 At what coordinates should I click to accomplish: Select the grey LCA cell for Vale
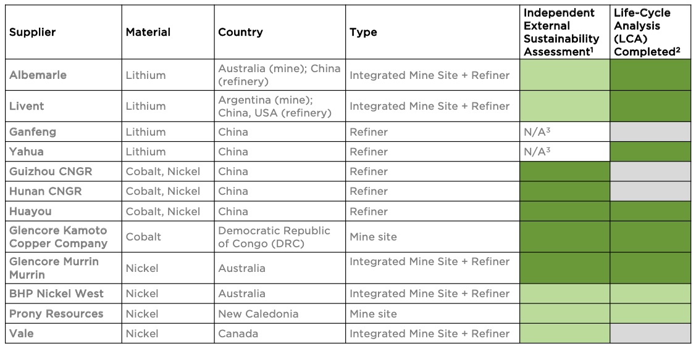pyautogui.click(x=650, y=334)
